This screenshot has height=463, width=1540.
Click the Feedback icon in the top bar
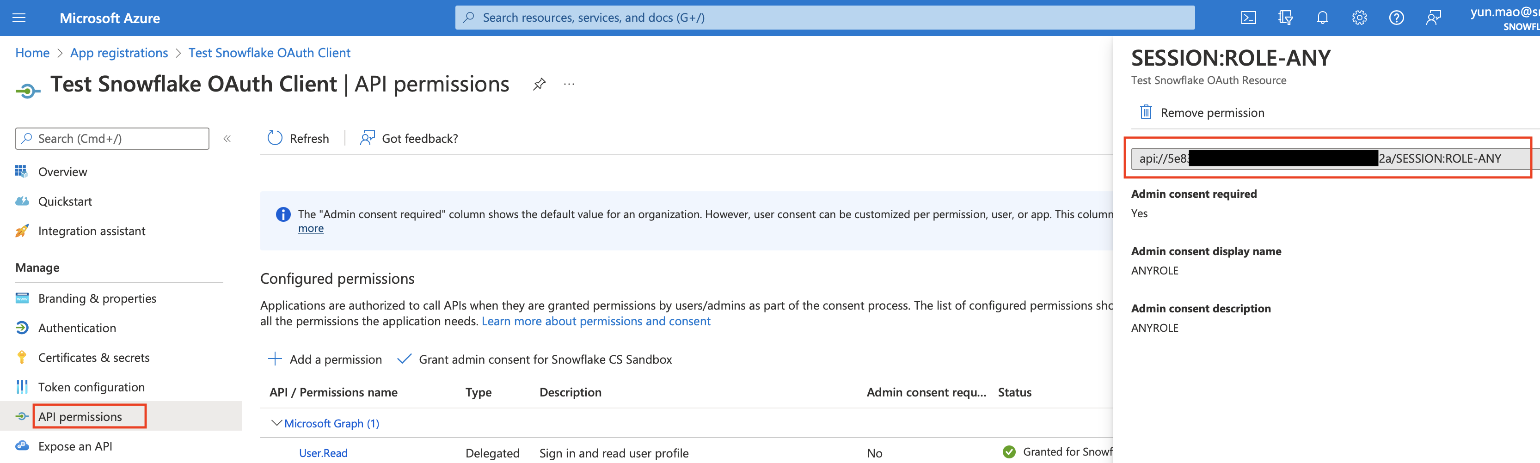[x=1434, y=17]
